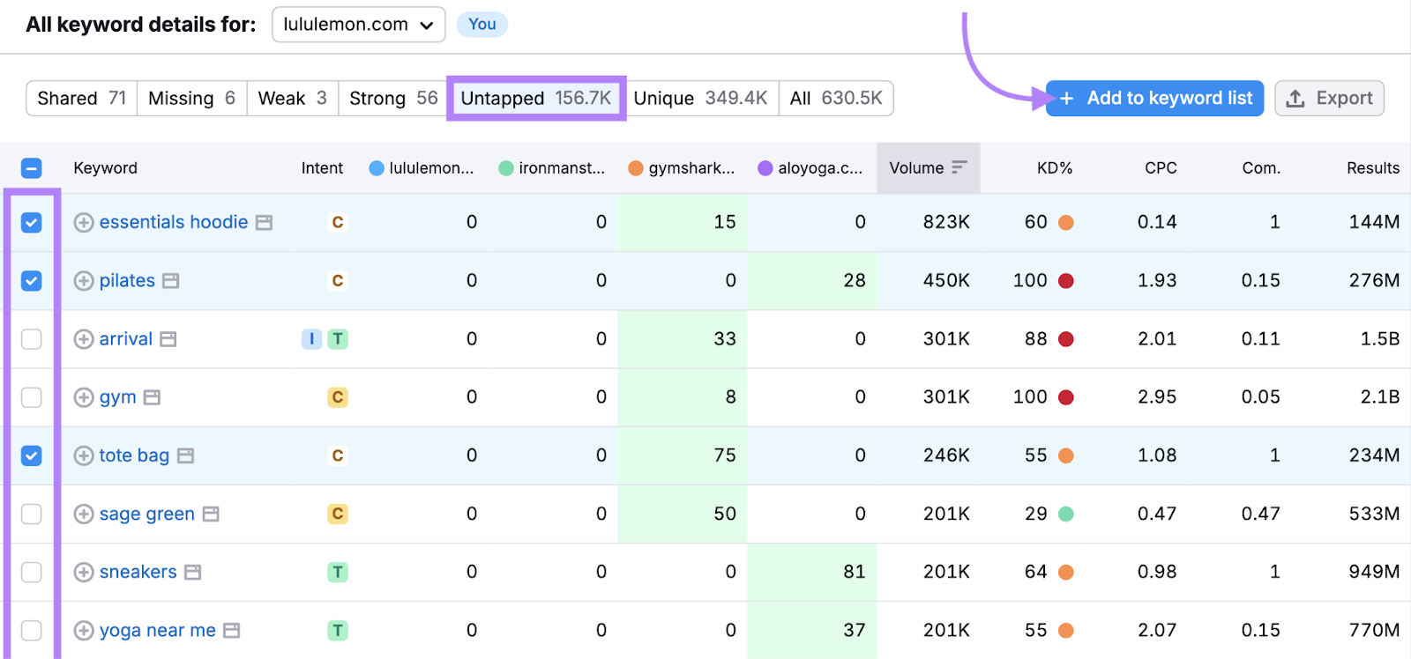Image resolution: width=1411 pixels, height=659 pixels.
Task: Click the ironmanst... column header
Action: click(x=552, y=167)
